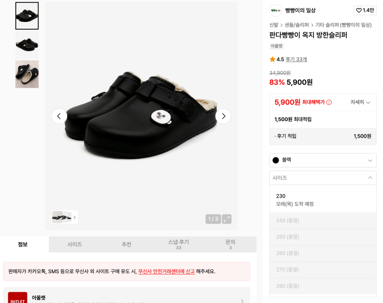Switch to the 스냅·후기 tab
Image resolution: width=383 pixels, height=303 pixels.
pos(179,244)
